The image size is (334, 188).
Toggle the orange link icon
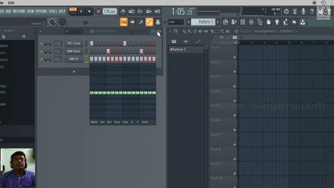coord(149,22)
